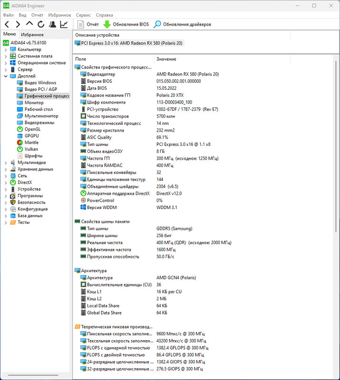Select PCI Express 3.0 x16 Radeon RX 580 device

tap(129, 43)
